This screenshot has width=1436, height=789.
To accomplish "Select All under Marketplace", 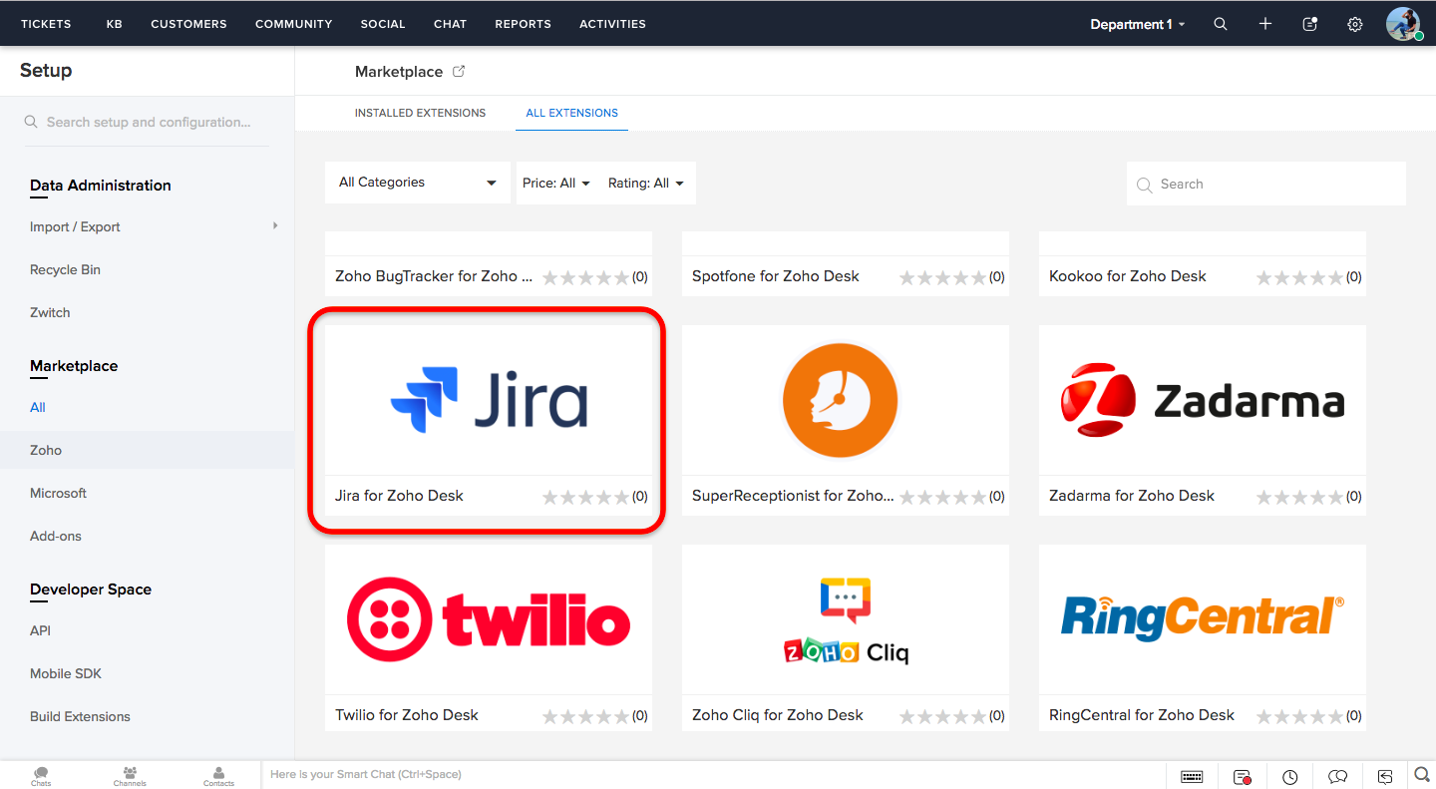I will pos(38,407).
